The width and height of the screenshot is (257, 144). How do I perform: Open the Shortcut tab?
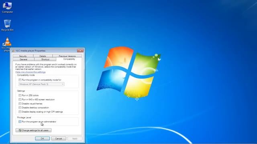click(45, 60)
